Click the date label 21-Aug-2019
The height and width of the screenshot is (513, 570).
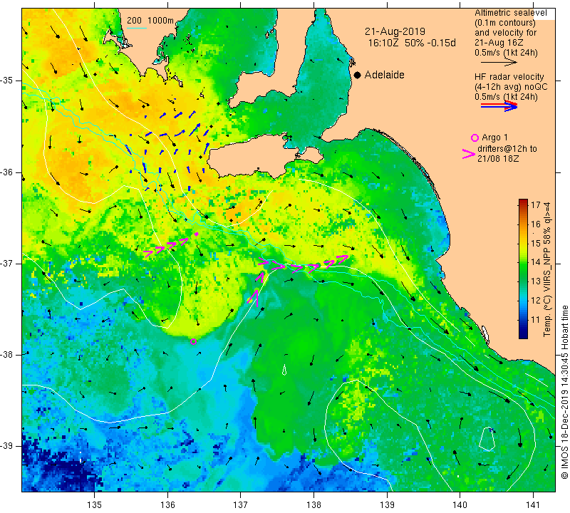point(395,31)
